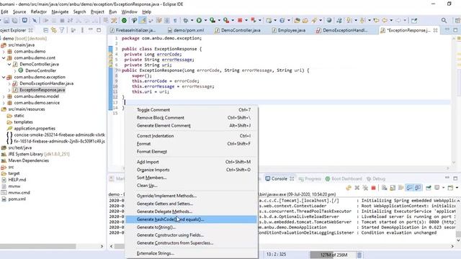
Task: Open the Display Selected Console dropdown arrow
Action: pos(443,188)
